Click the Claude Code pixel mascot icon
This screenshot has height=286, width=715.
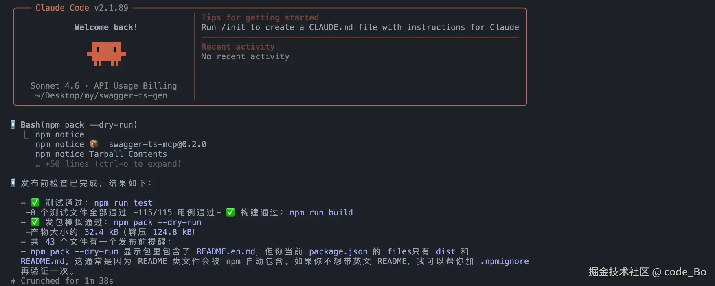106,54
